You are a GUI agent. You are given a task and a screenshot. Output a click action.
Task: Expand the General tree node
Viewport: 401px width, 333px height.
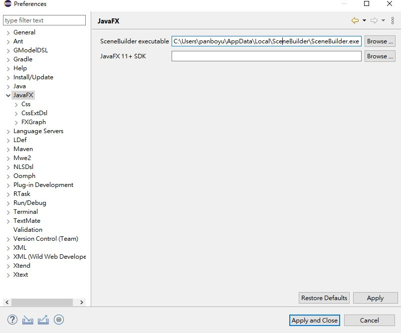pos(8,33)
